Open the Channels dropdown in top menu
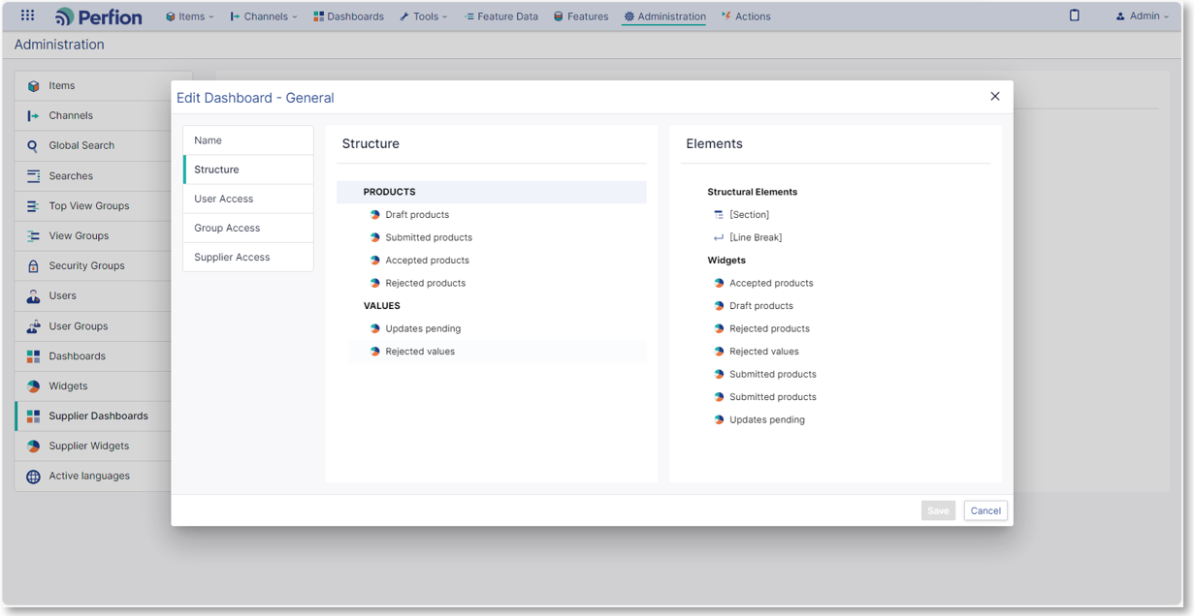 pyautogui.click(x=264, y=16)
